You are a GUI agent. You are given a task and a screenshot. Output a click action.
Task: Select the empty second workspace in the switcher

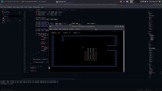pos(137,2)
